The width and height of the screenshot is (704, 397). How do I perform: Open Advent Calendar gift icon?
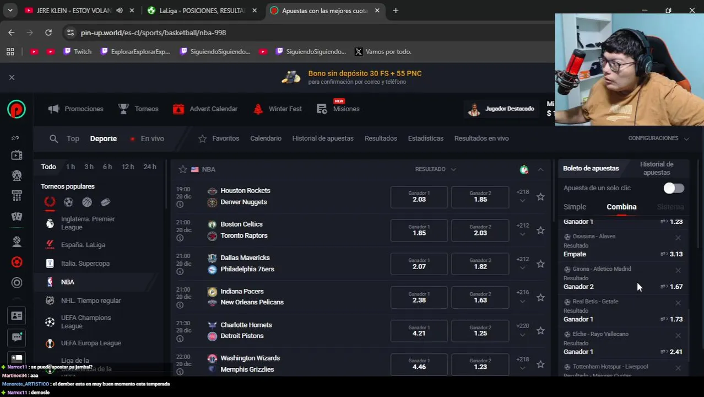pos(178,109)
